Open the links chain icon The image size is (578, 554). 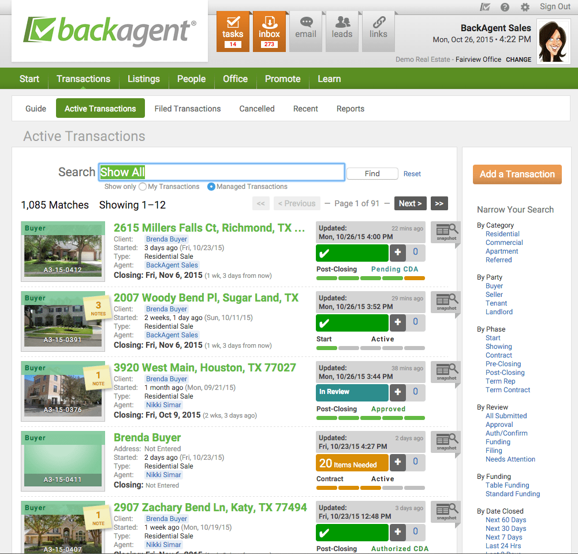(x=378, y=28)
